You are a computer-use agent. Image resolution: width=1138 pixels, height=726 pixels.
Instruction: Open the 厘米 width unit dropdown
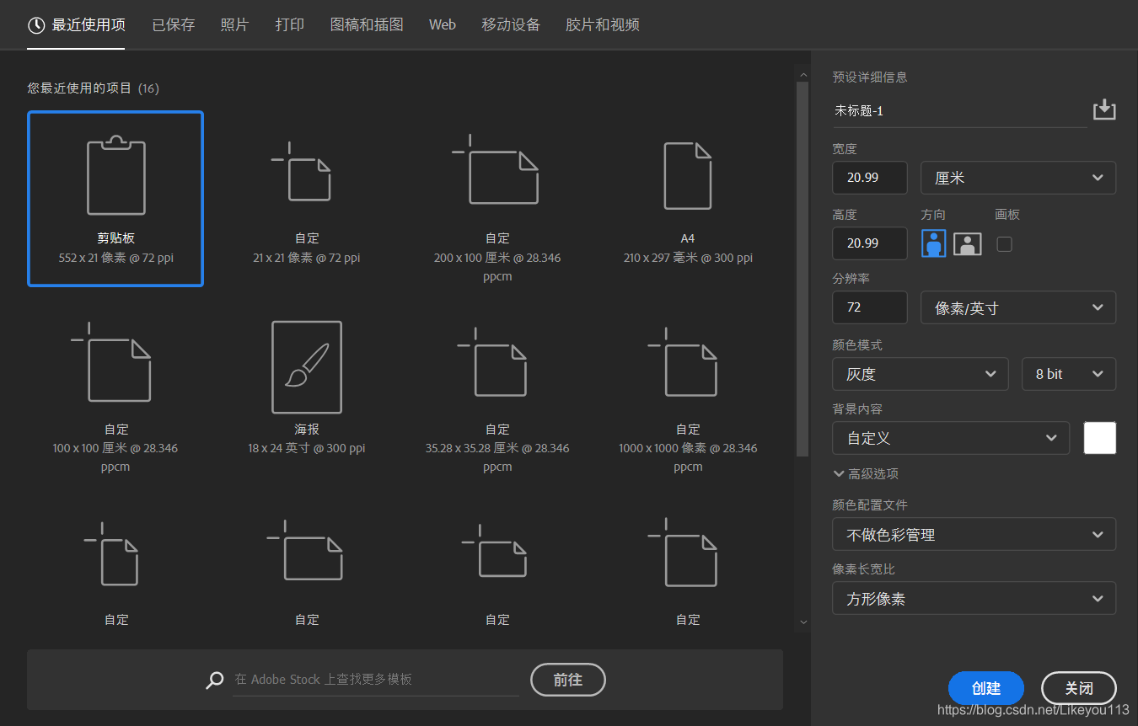pos(1018,178)
